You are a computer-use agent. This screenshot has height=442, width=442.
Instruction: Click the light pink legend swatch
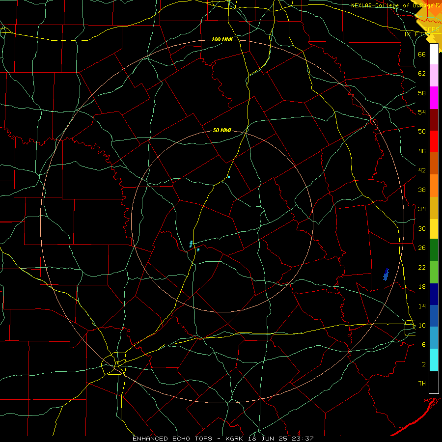[434, 76]
